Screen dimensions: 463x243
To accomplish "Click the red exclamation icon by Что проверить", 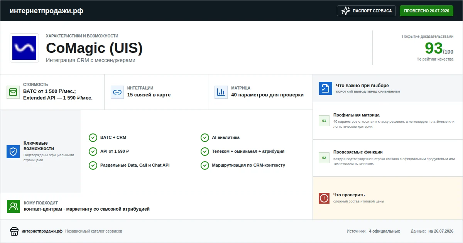I will tap(324, 198).
